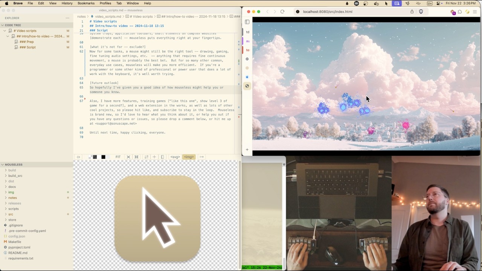This screenshot has width=482, height=271.
Task: Click the panel layout icon in the preview toolbar
Action: click(x=162, y=157)
